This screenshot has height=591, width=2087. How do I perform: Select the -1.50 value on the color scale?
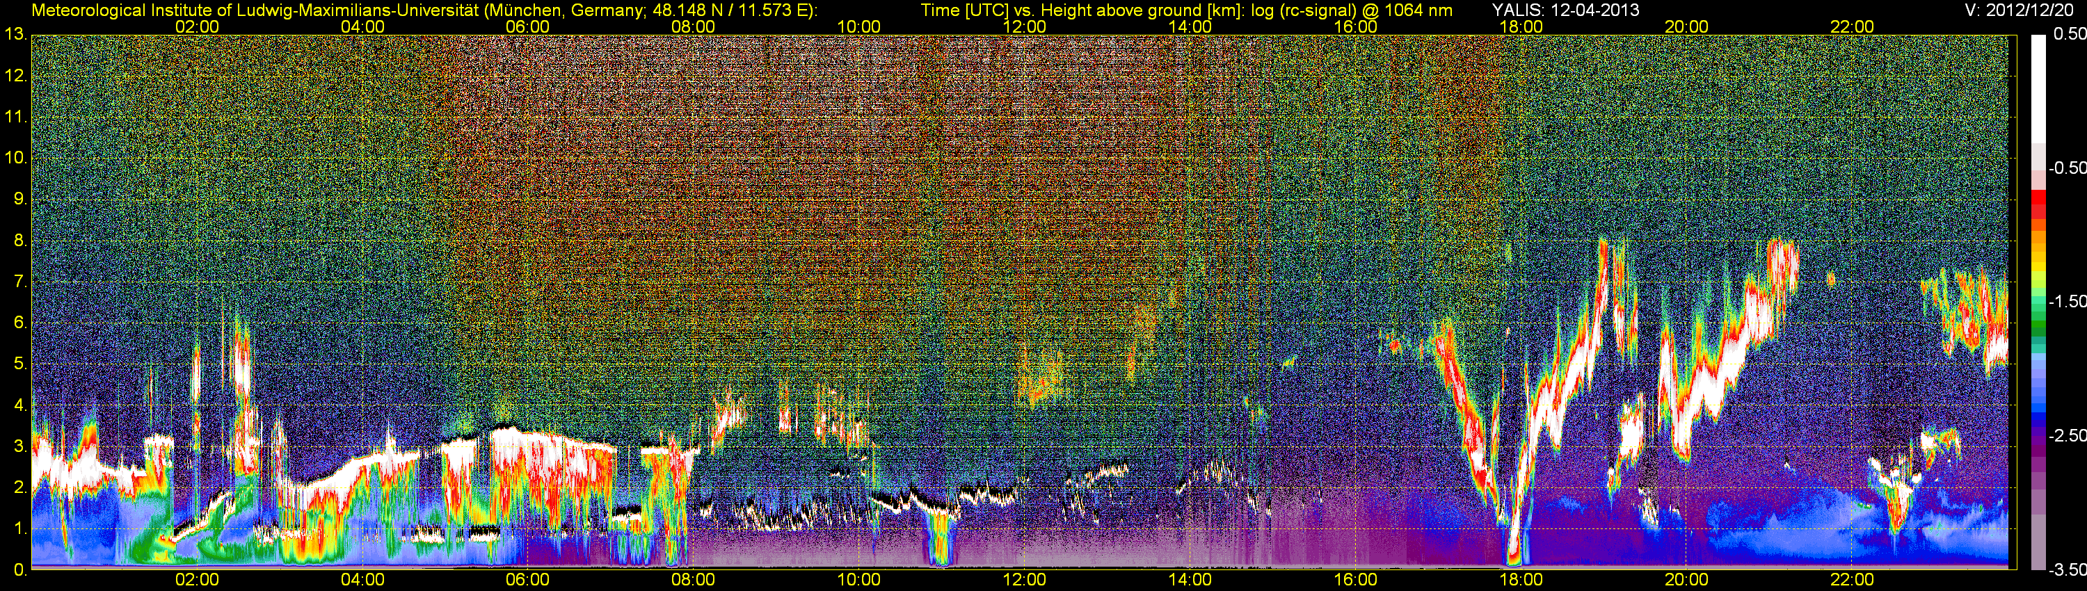click(x=2067, y=302)
